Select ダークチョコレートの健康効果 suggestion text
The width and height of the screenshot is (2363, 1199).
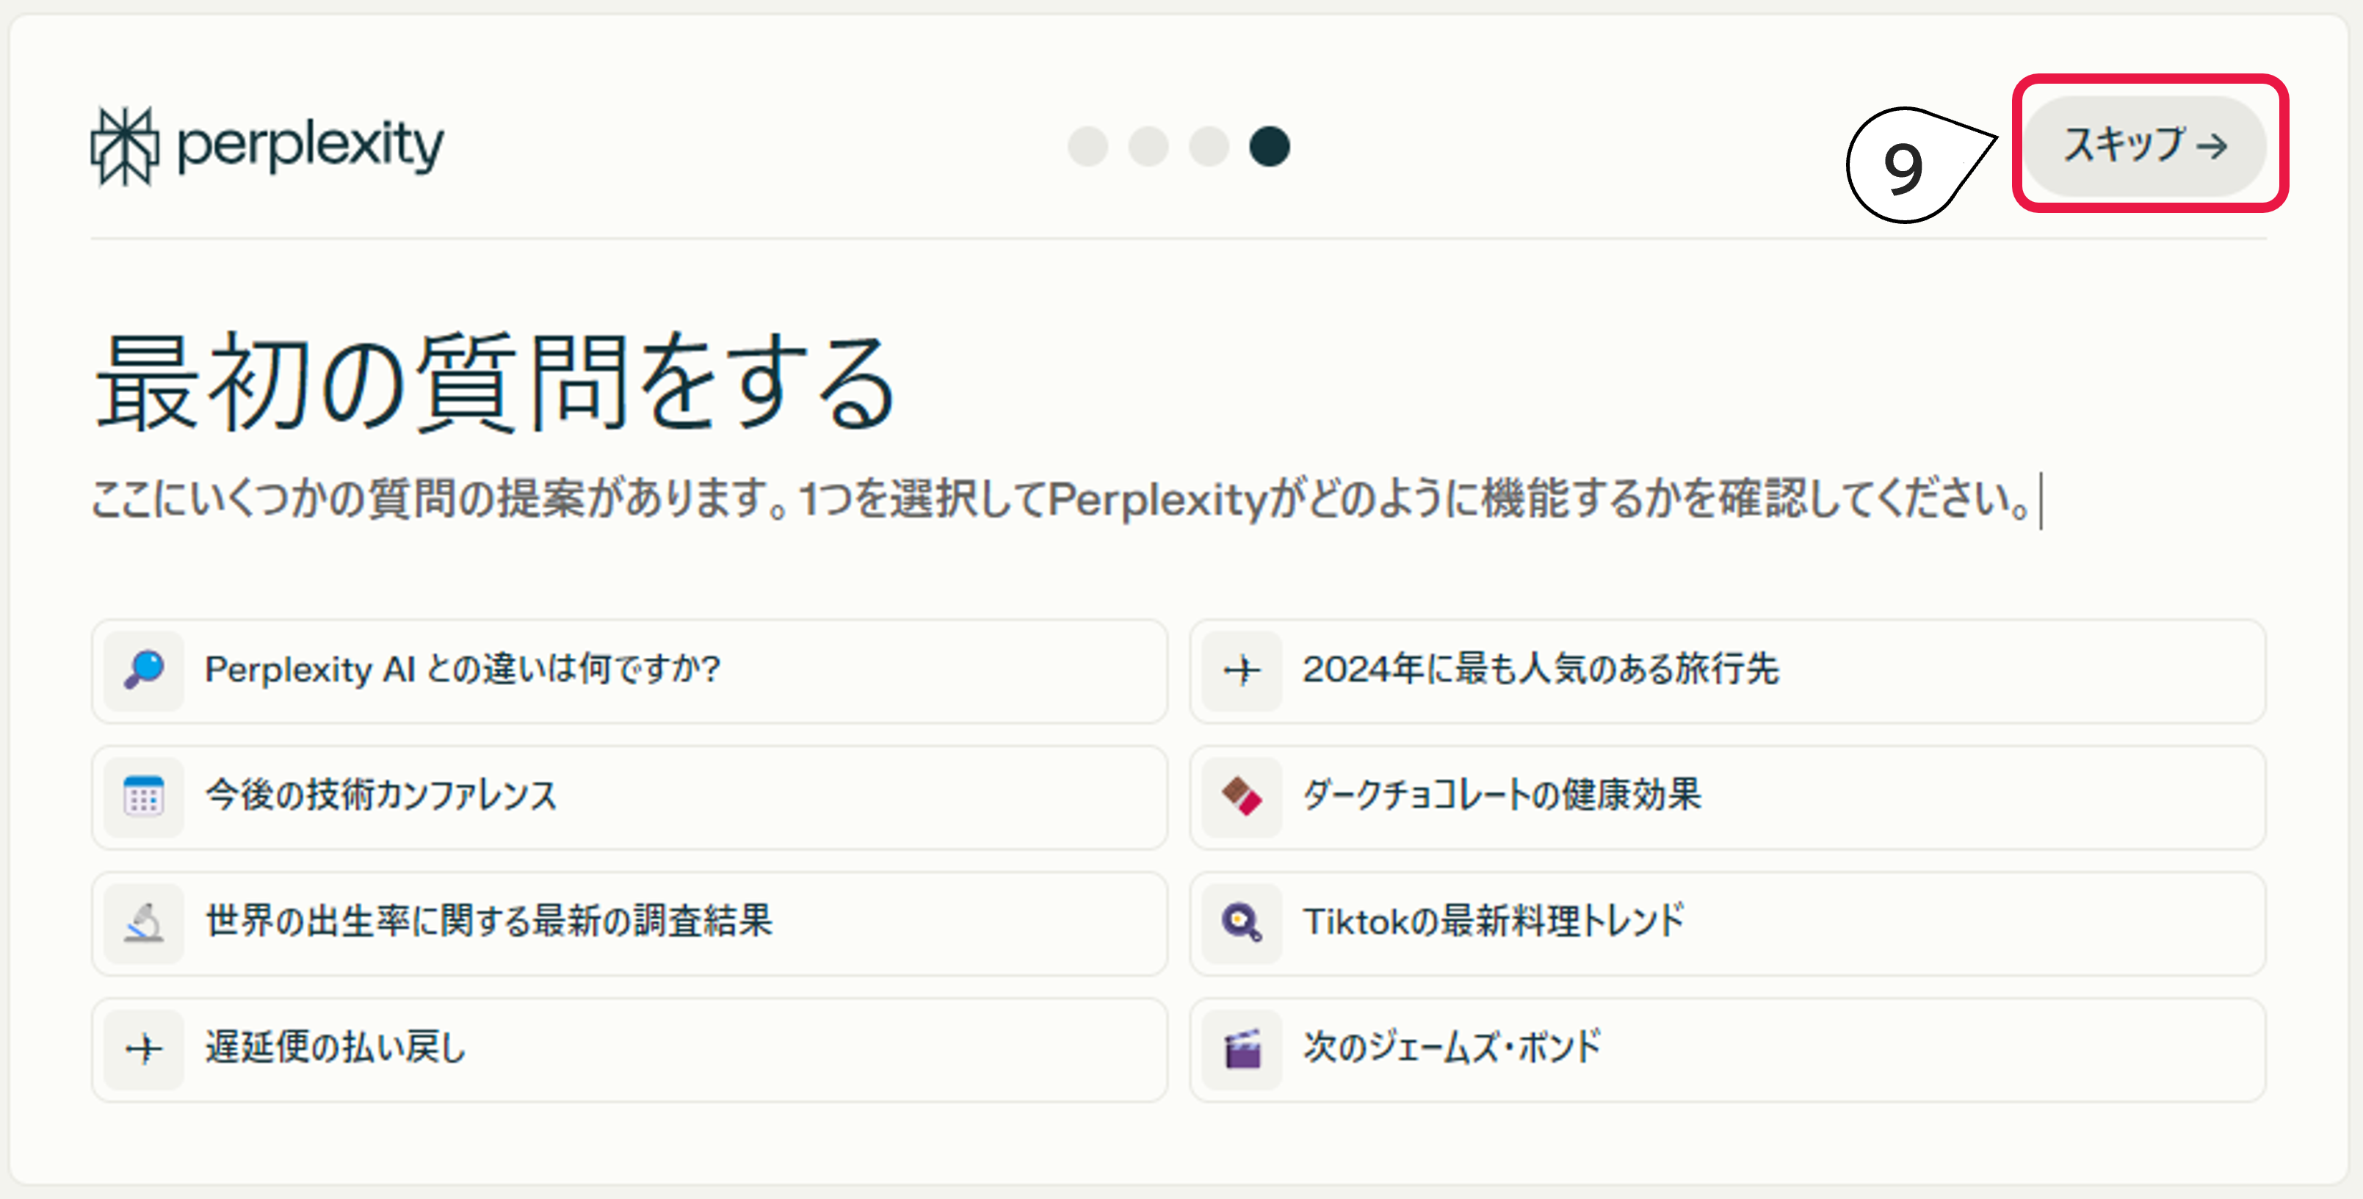pyautogui.click(x=1502, y=795)
